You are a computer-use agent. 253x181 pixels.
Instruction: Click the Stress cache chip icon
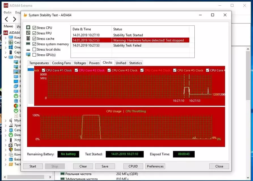(28, 38)
